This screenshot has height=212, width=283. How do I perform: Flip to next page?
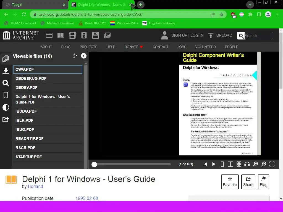(x=214, y=164)
